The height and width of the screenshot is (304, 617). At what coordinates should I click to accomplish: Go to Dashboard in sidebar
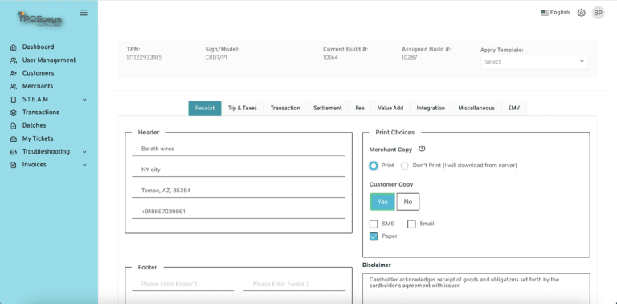[39, 47]
